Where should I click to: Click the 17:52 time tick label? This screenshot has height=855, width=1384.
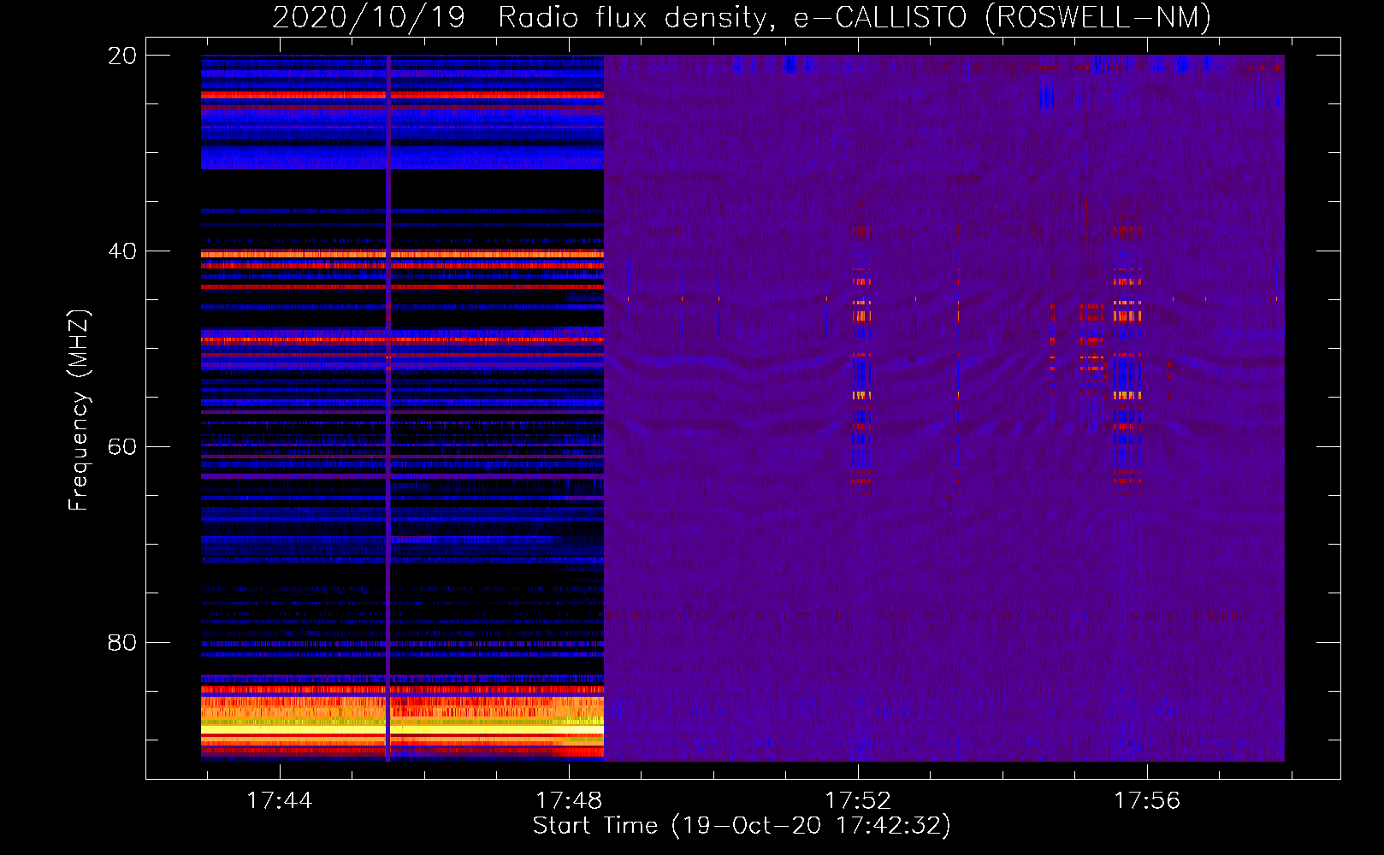tap(858, 801)
